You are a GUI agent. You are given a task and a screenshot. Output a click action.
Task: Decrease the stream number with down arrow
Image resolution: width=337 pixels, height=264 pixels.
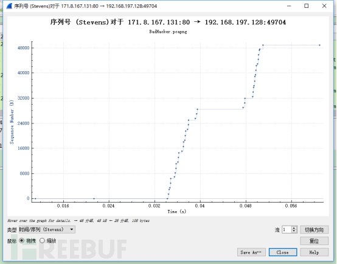[294, 231]
